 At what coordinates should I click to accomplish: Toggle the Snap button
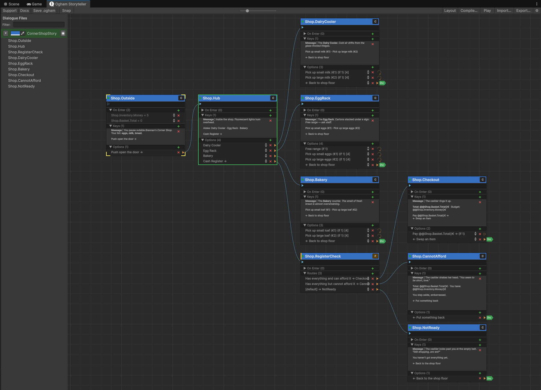pyautogui.click(x=66, y=10)
